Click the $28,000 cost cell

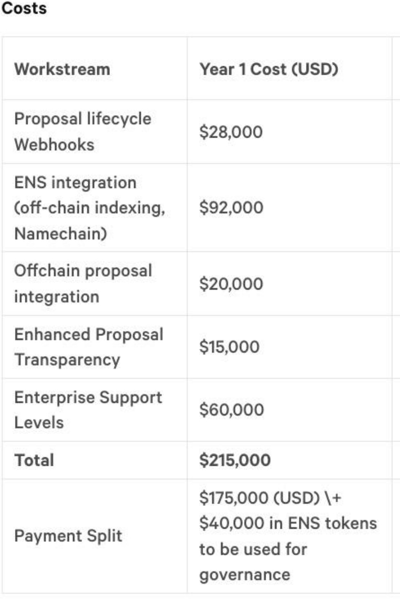point(231,132)
